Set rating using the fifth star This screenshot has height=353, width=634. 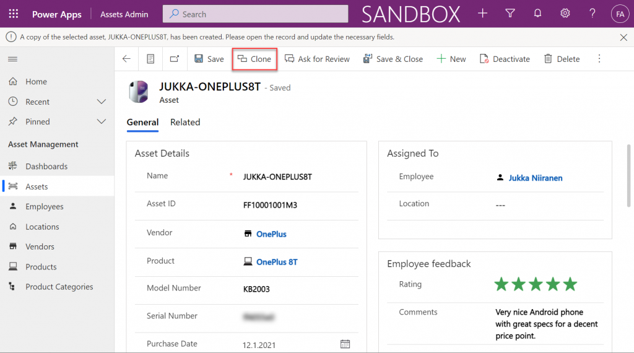tap(570, 284)
